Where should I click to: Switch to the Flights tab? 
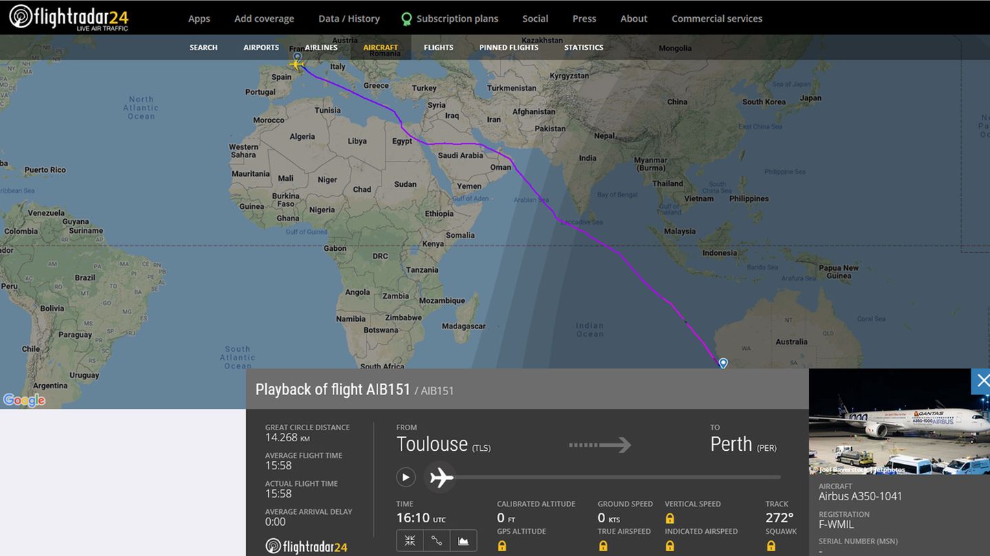(x=439, y=47)
